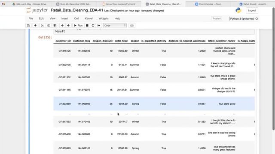
Task: Open the View menu
Action: [x=52, y=18]
